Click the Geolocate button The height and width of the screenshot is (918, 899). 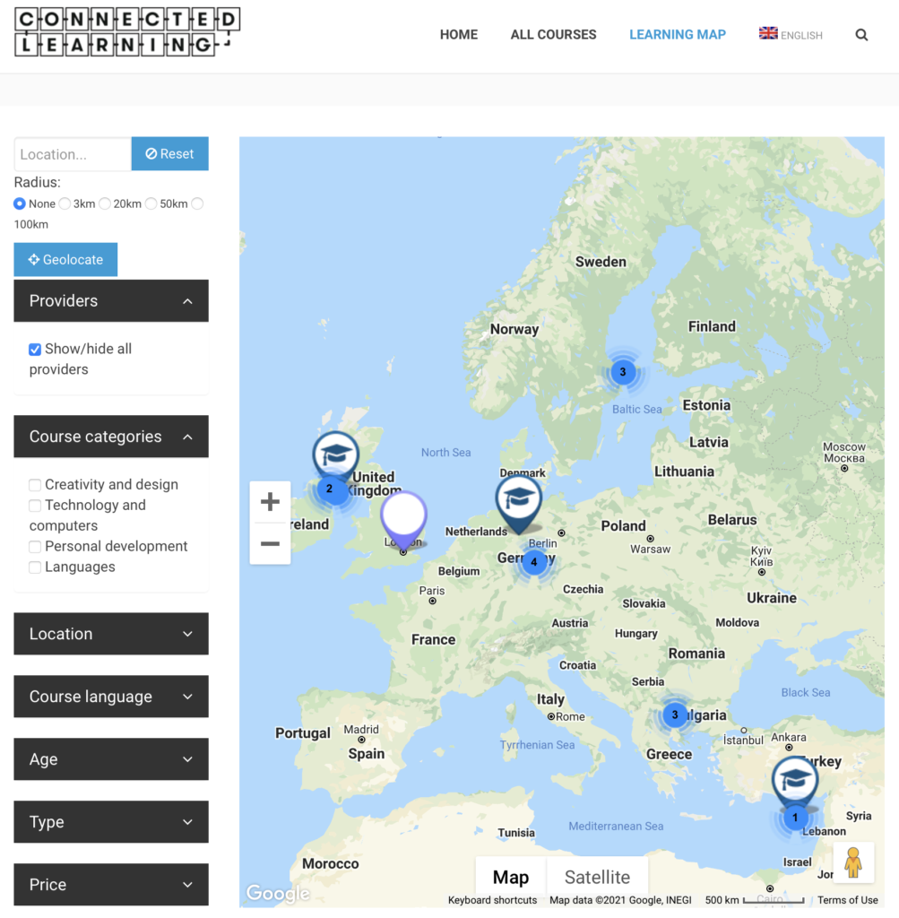(x=65, y=259)
